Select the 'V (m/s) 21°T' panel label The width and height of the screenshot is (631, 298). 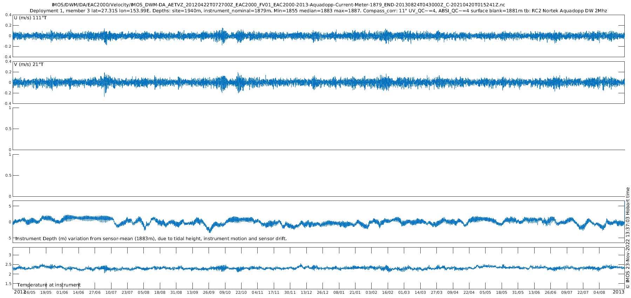[29, 65]
